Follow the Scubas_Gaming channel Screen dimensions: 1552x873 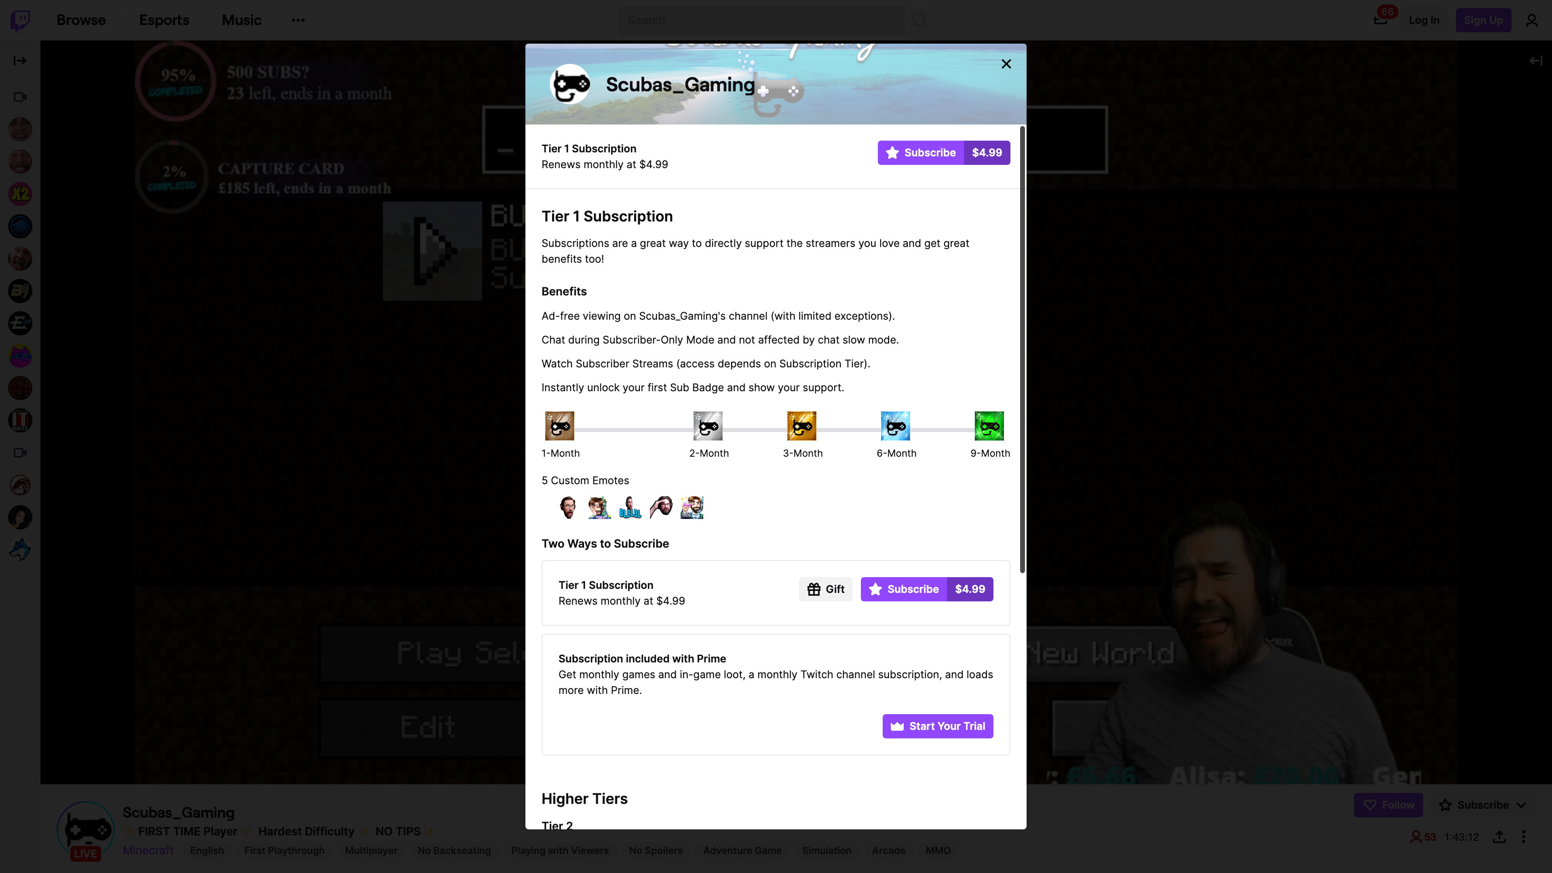tap(1388, 805)
